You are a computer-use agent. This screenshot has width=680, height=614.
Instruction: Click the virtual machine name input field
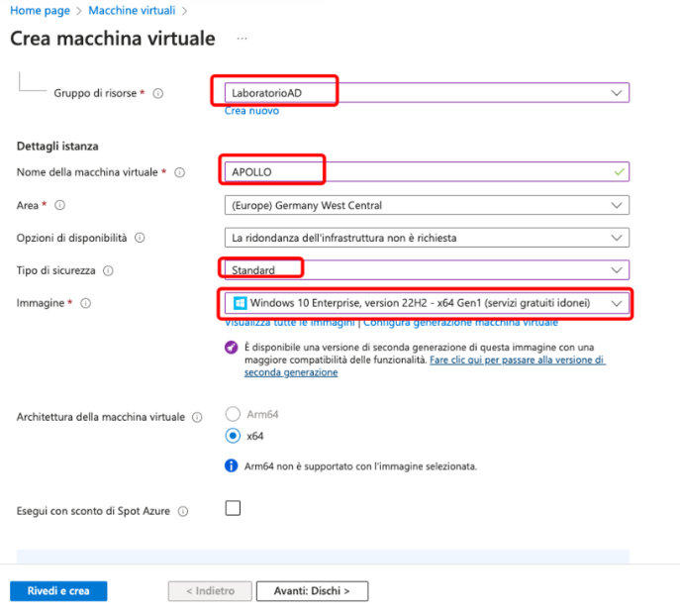pyautogui.click(x=426, y=171)
